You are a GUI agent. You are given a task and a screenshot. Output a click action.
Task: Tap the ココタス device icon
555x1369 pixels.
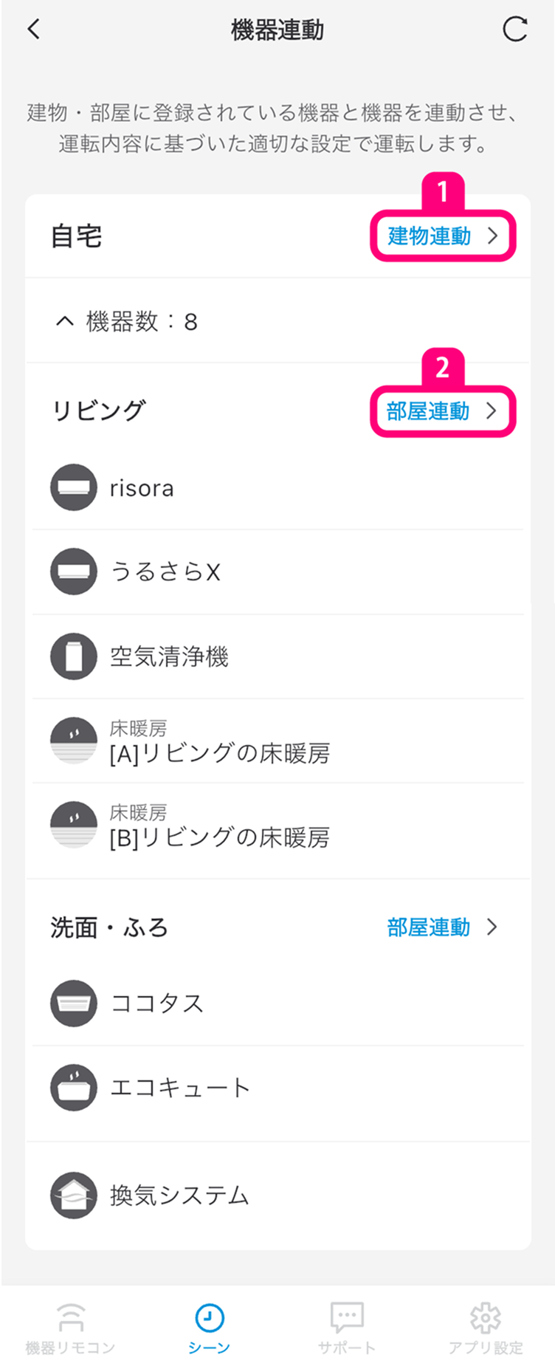(74, 1003)
